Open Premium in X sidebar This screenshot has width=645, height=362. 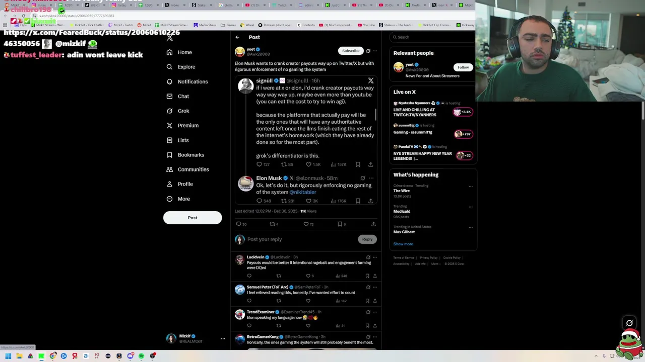pos(182,125)
